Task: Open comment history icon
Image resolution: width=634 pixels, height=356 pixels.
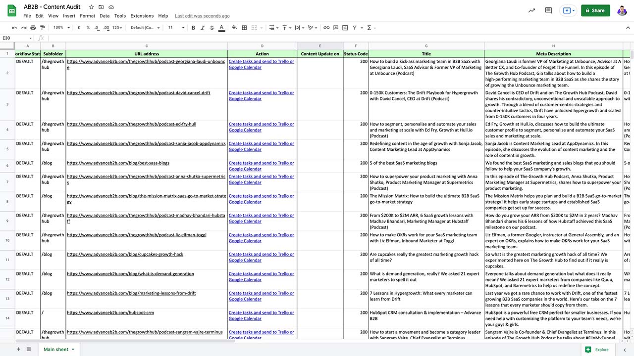Action: [548, 10]
